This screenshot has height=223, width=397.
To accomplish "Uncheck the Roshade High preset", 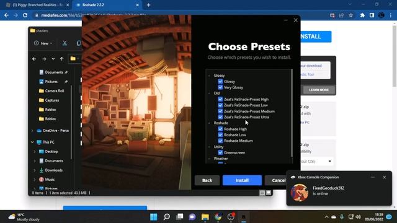I will point(220,129).
